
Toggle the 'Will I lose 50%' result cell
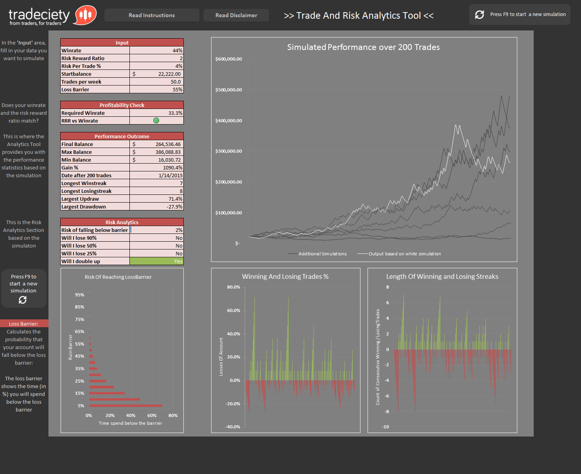pyautogui.click(x=156, y=246)
